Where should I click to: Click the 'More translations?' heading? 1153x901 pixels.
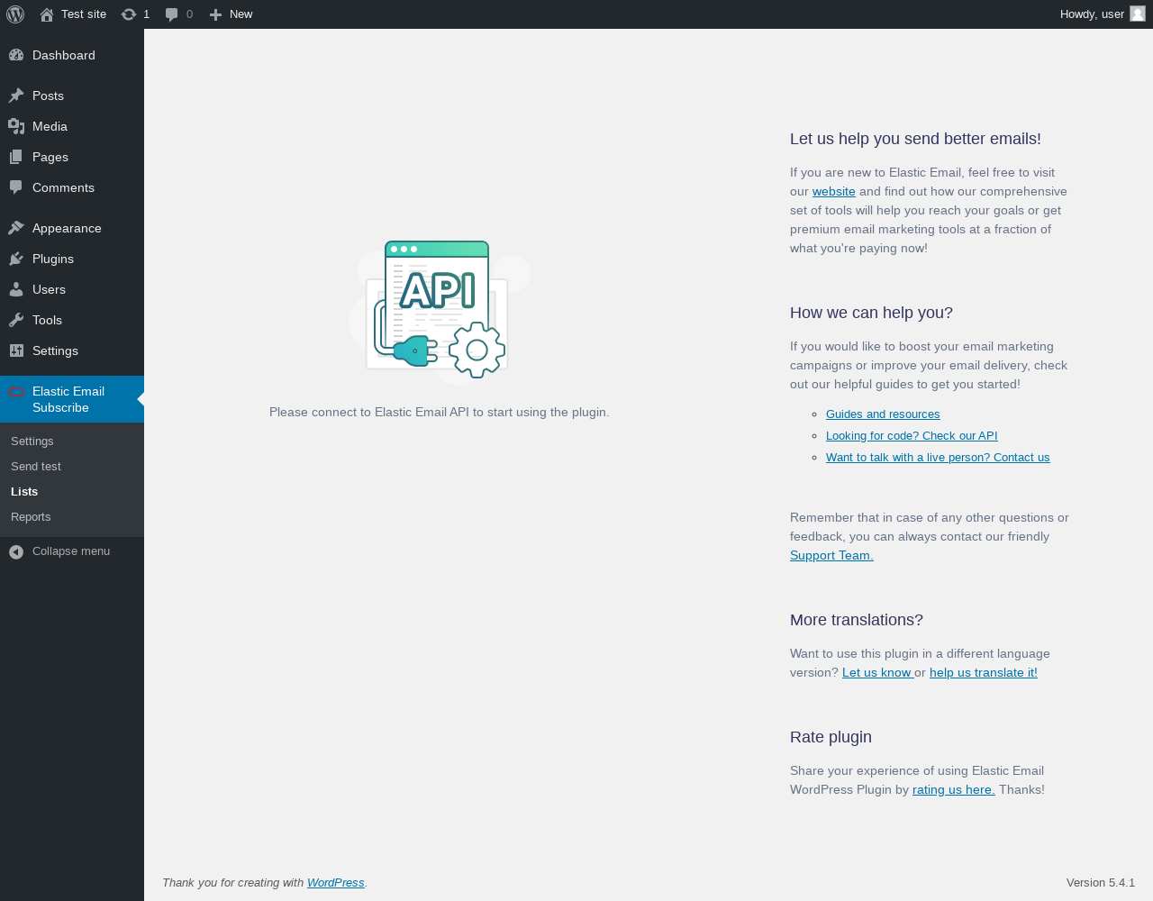tap(857, 620)
